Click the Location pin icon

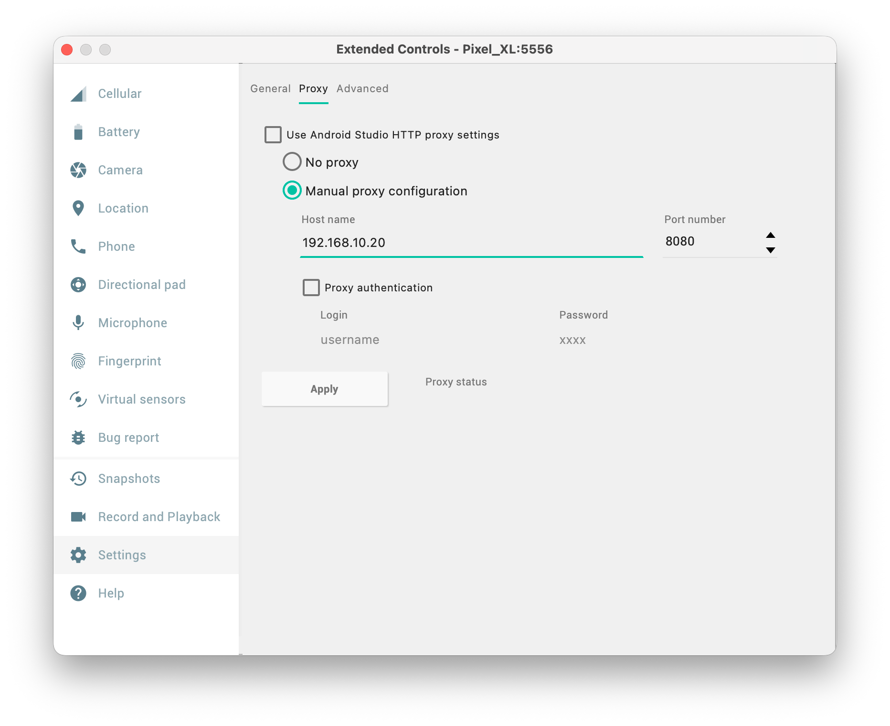[x=78, y=208]
